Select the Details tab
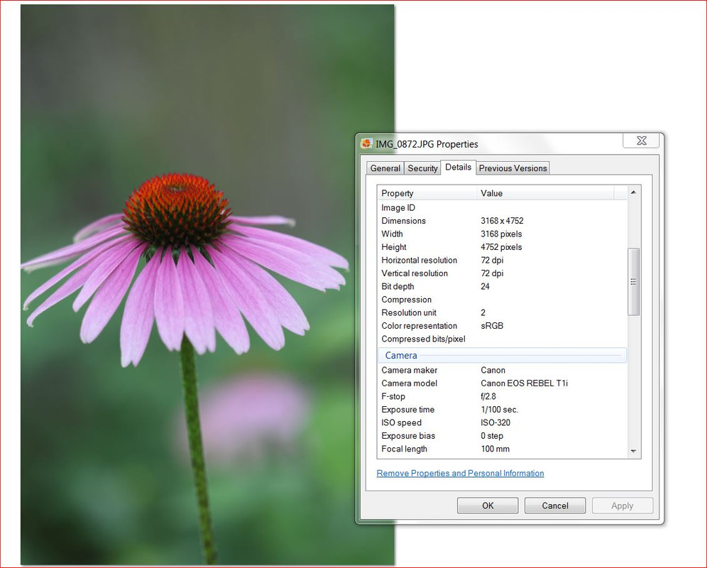 click(458, 167)
